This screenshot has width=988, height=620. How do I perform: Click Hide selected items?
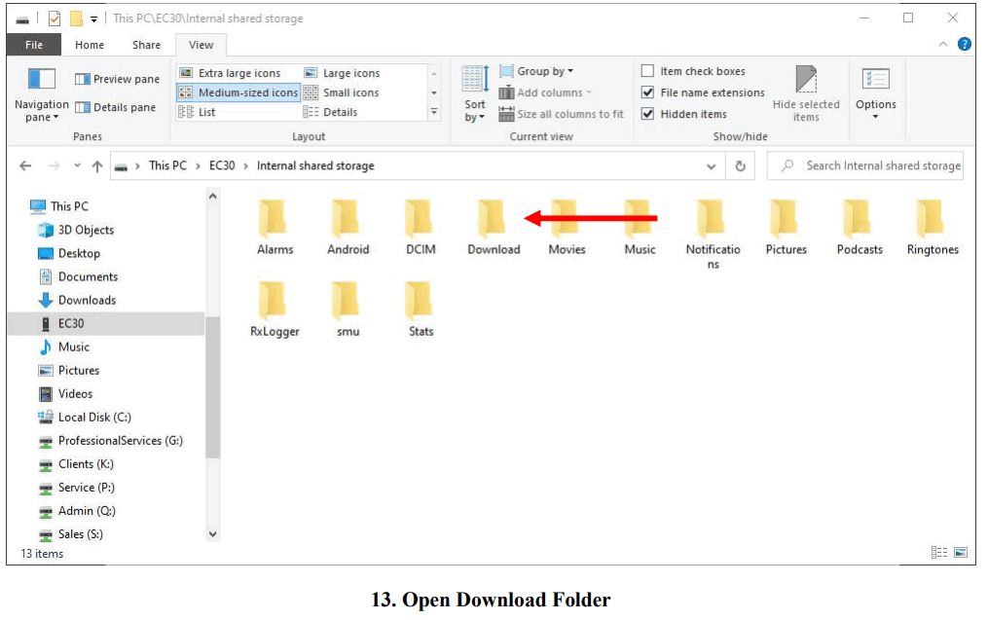(x=806, y=91)
